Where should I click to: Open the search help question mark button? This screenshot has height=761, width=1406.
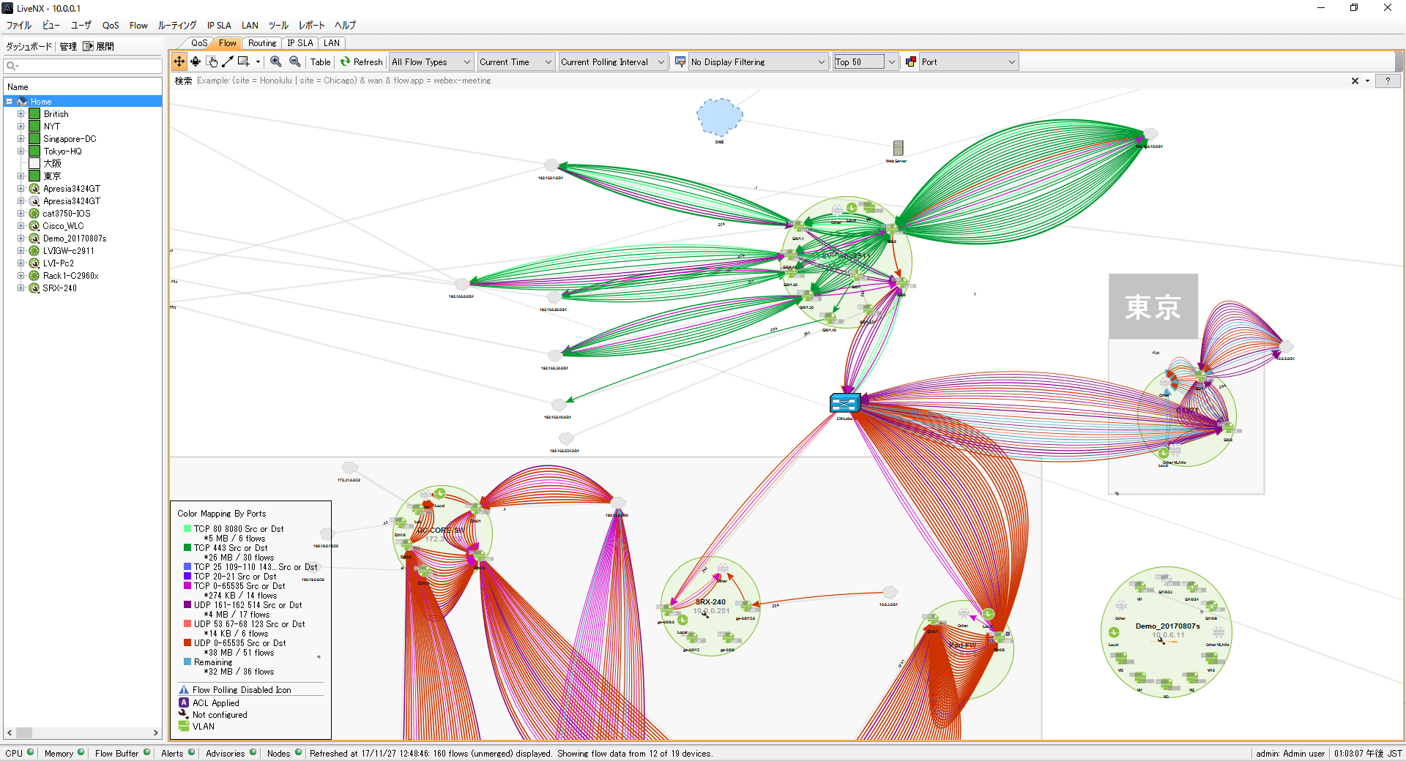tap(1388, 81)
